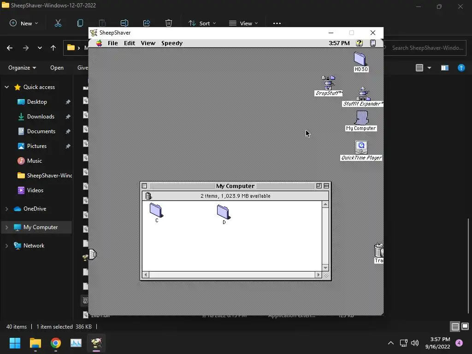Click the Copy icon in File Explorer toolbar
472x354 pixels.
(80, 23)
